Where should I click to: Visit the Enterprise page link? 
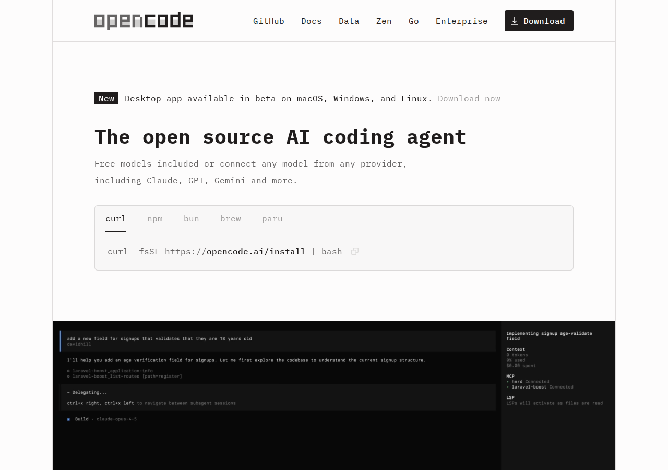[462, 21]
